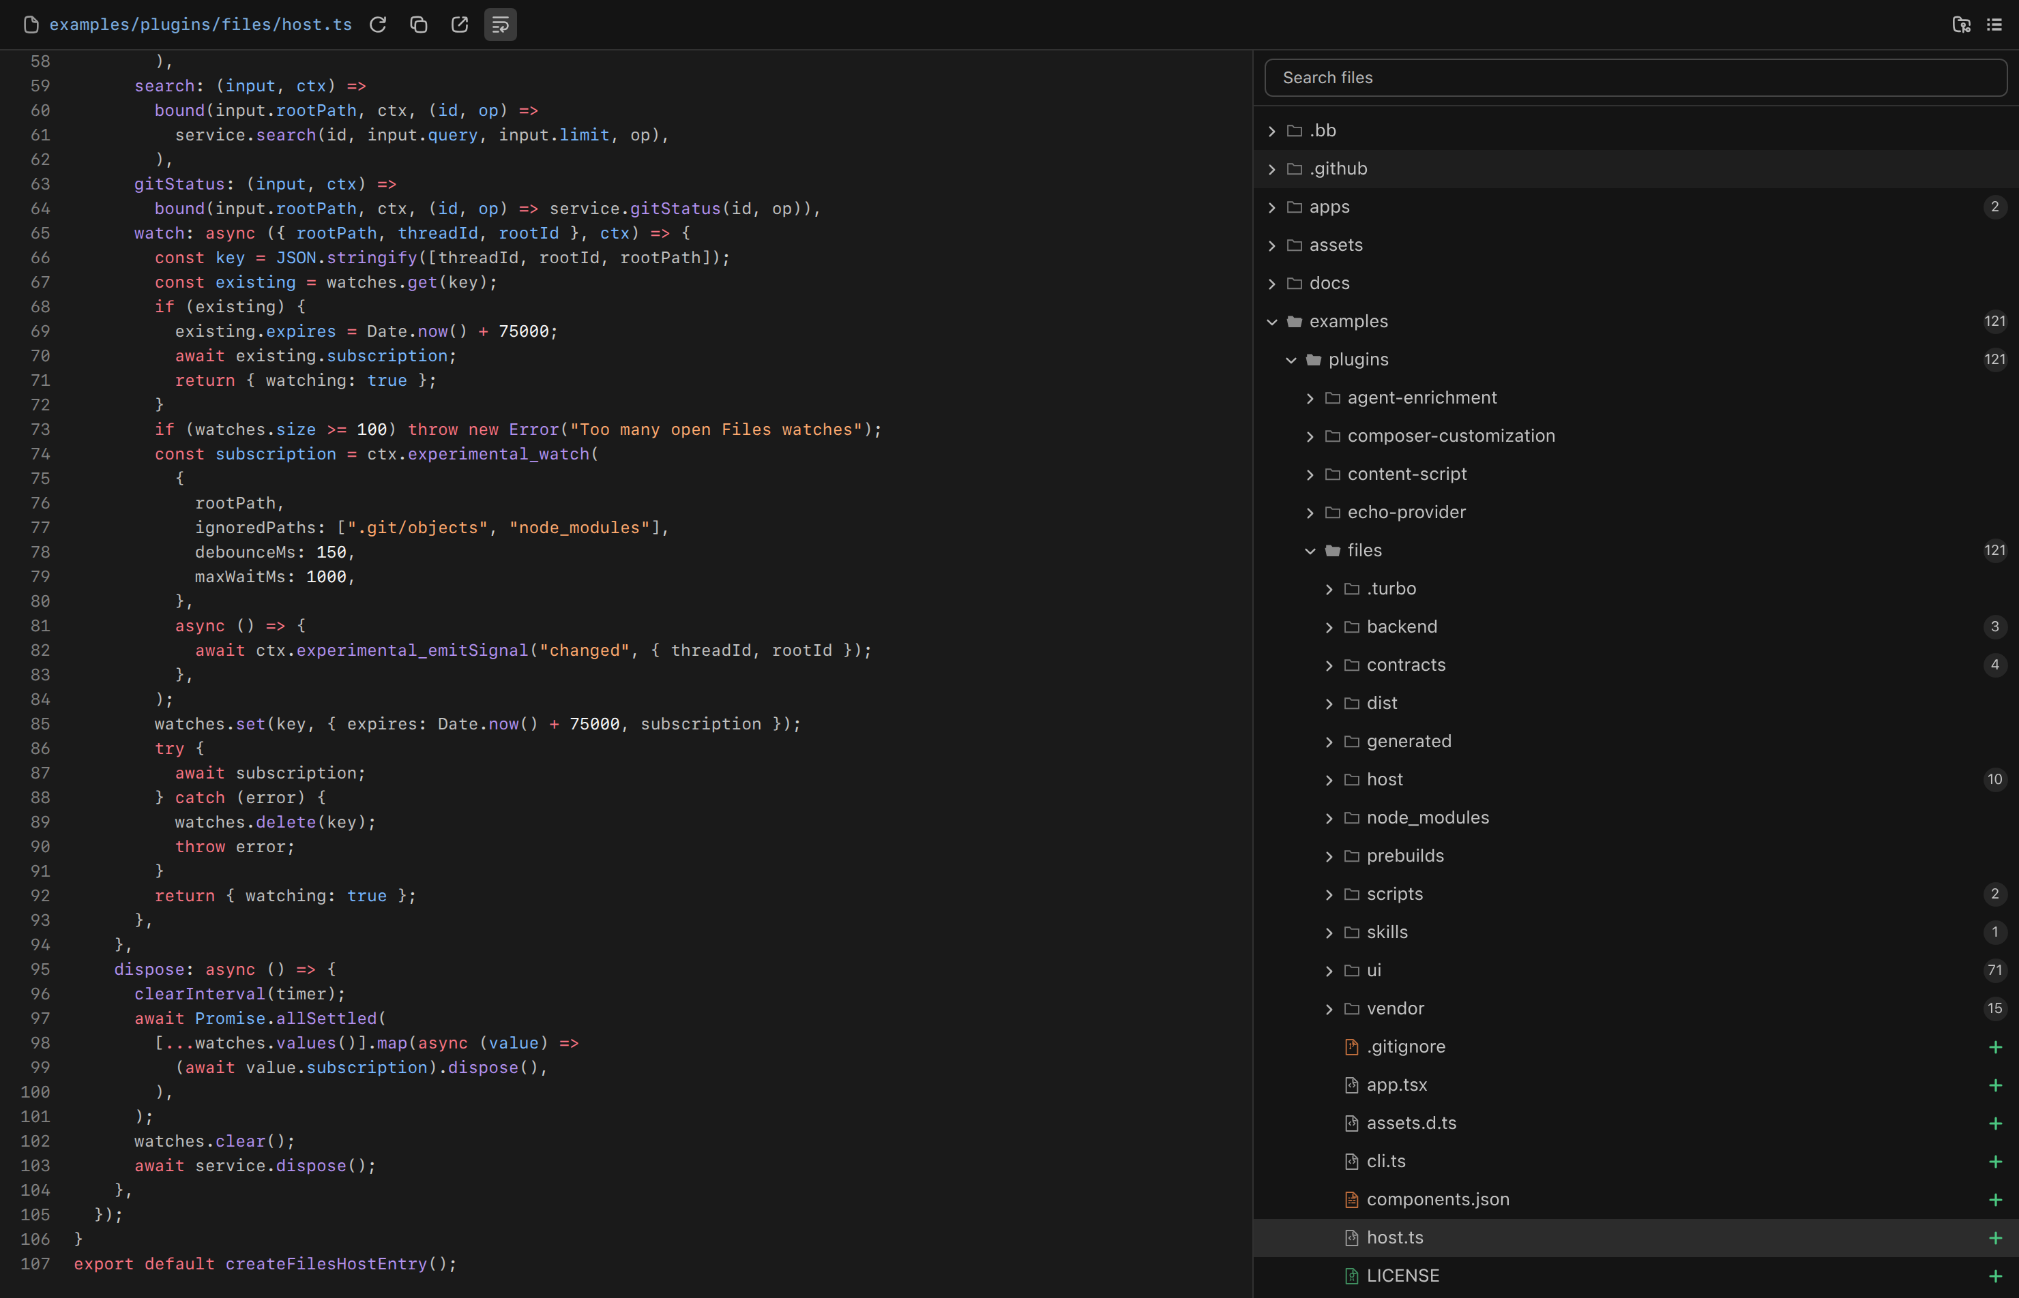This screenshot has height=1298, width=2019.
Task: Click the document icon before the file path
Action: point(31,25)
